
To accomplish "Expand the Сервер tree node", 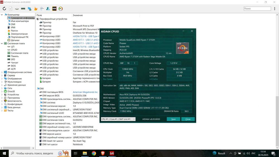I will pos(2,75).
